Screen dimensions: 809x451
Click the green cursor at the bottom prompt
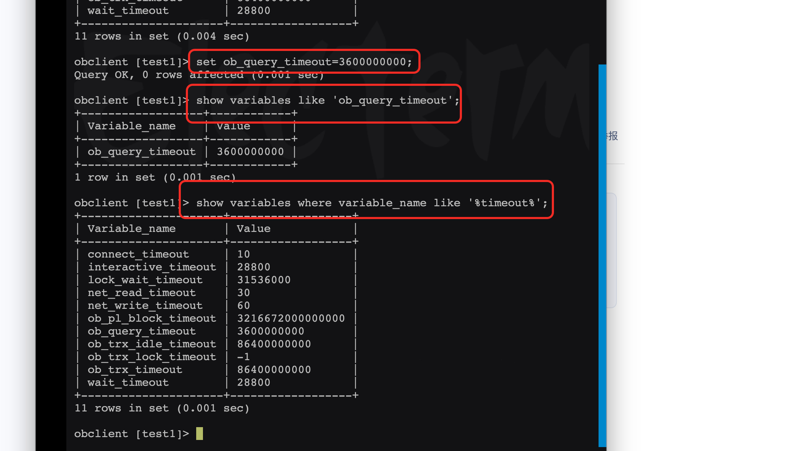(x=199, y=434)
